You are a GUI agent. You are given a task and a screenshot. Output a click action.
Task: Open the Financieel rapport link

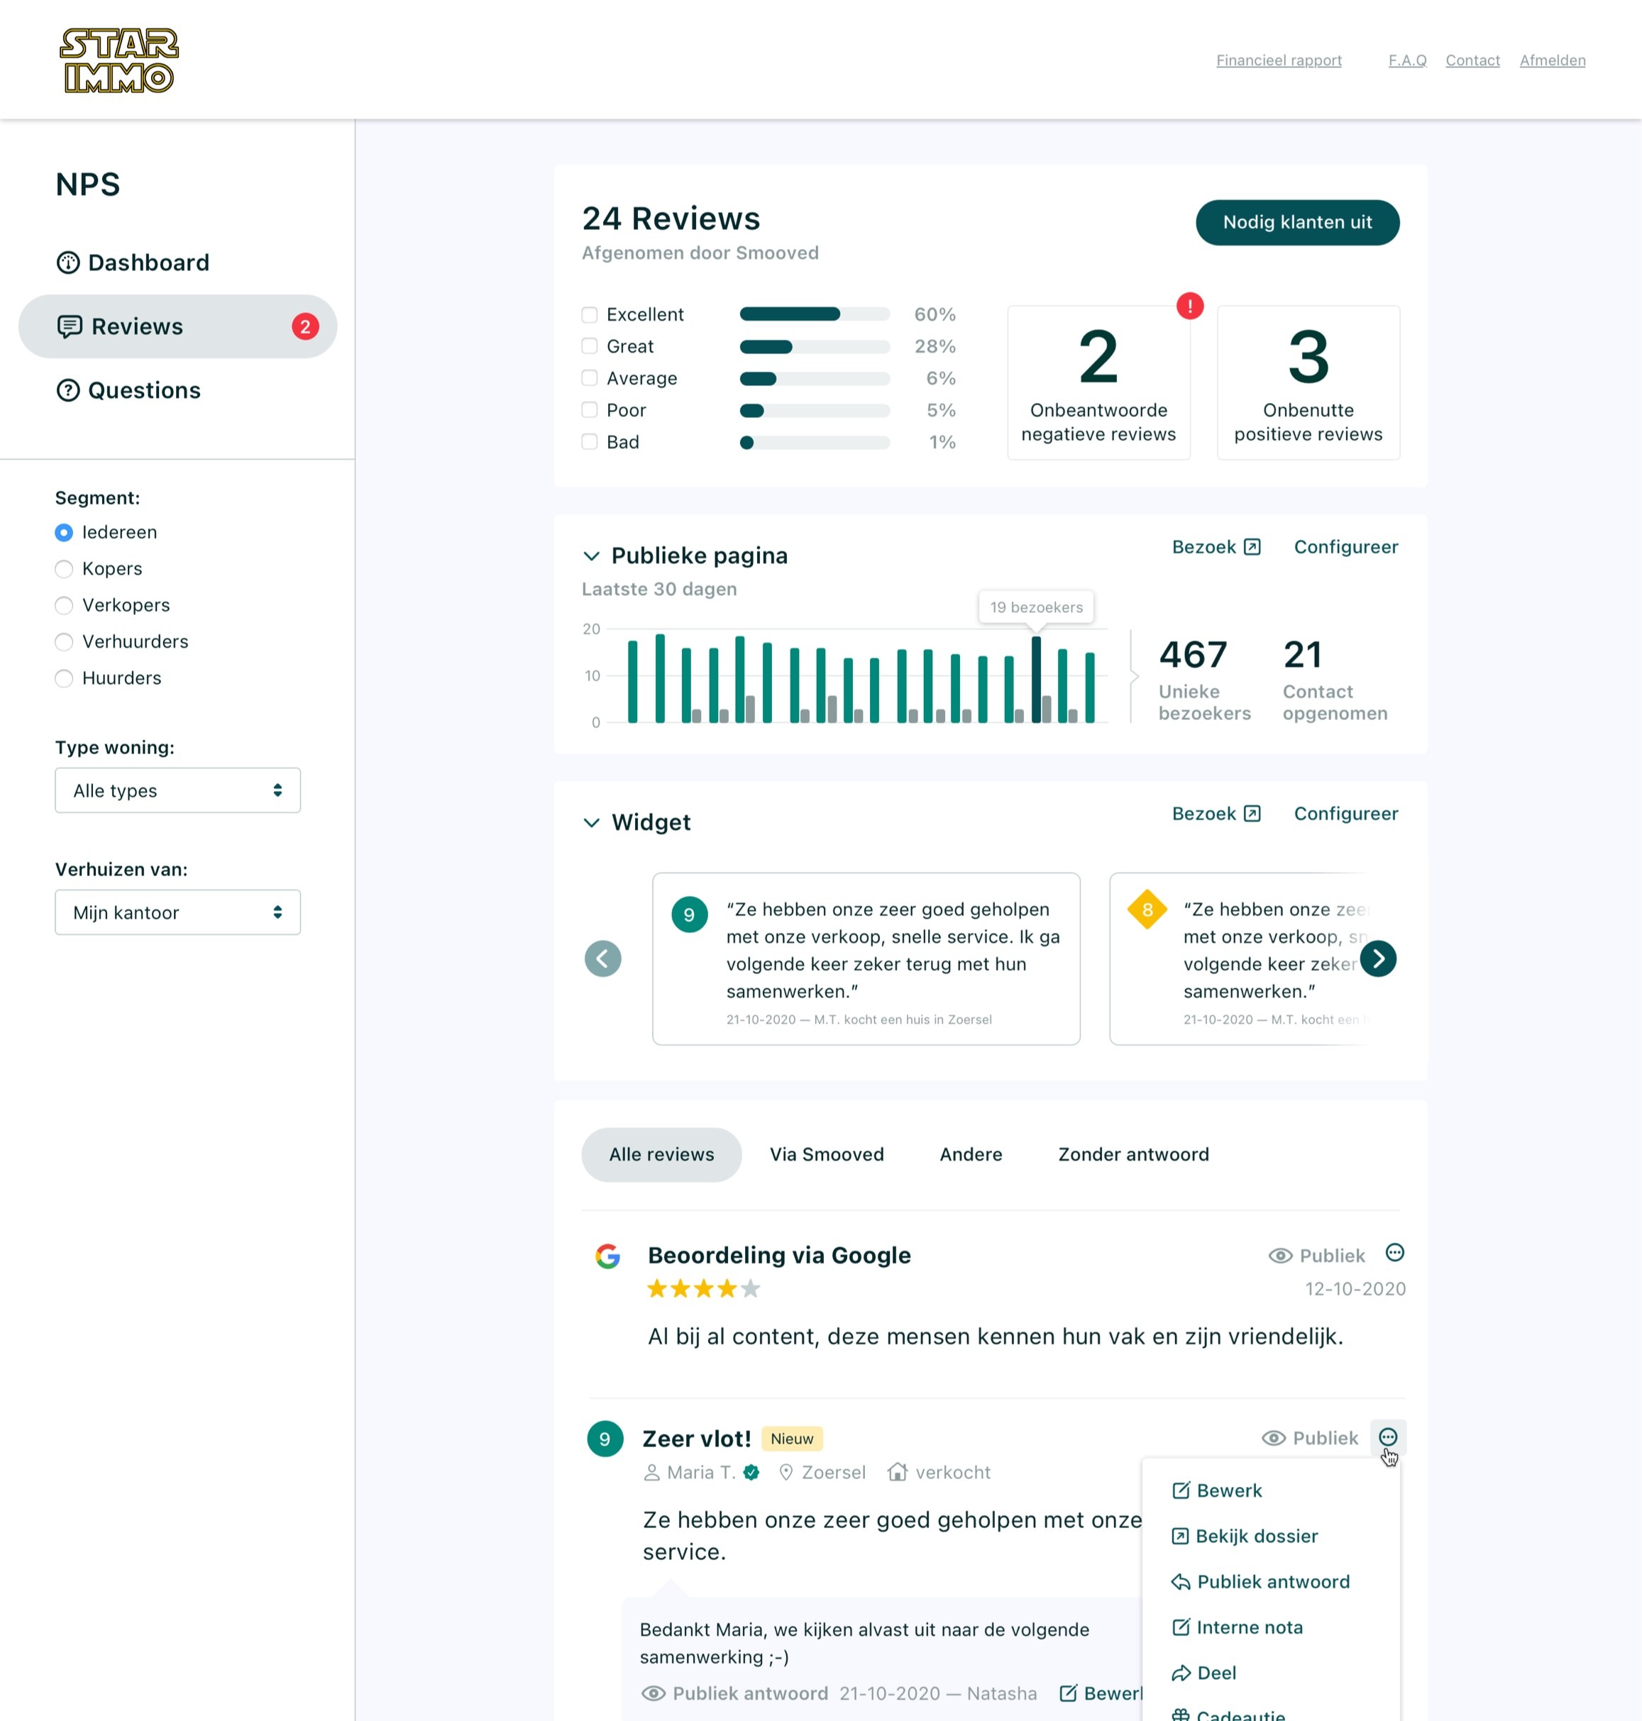[1278, 60]
